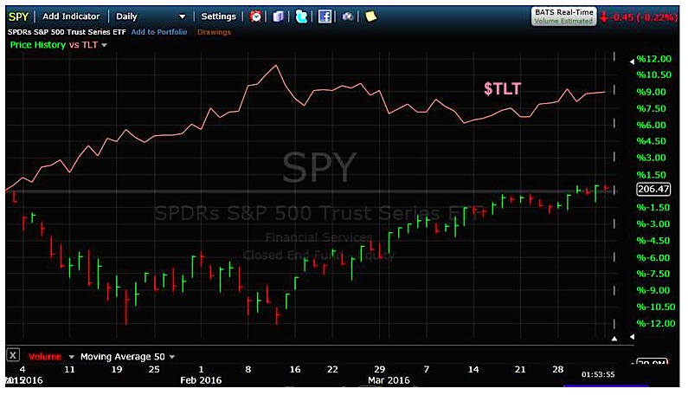Close the Volume panel with X button
The image size is (688, 395).
(13, 355)
